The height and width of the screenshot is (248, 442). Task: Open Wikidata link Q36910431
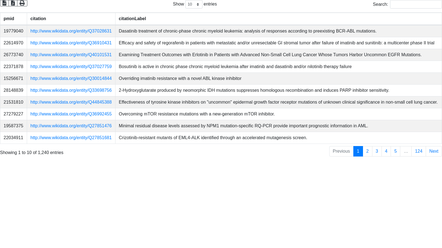71,43
